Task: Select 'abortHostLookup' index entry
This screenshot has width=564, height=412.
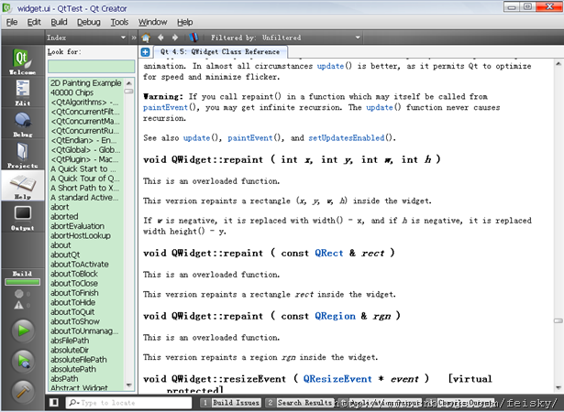Action: 86,235
